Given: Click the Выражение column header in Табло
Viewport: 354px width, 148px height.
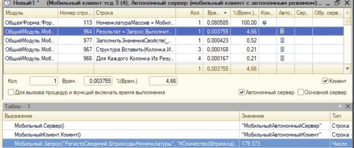Looking at the screenshot, I should click(x=121, y=116).
